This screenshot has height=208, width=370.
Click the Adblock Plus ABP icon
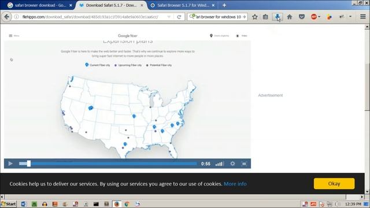click(313, 17)
